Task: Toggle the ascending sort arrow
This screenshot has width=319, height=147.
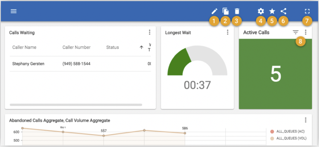Action: [141, 47]
